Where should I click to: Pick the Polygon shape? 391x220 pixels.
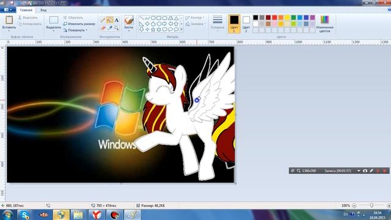point(170,18)
